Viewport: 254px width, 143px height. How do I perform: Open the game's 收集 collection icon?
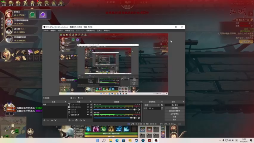coord(39,3)
